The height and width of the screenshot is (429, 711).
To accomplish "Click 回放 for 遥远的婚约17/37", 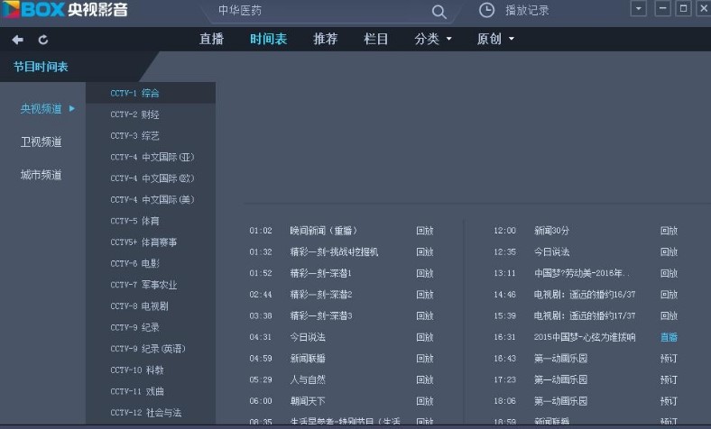I will click(669, 315).
